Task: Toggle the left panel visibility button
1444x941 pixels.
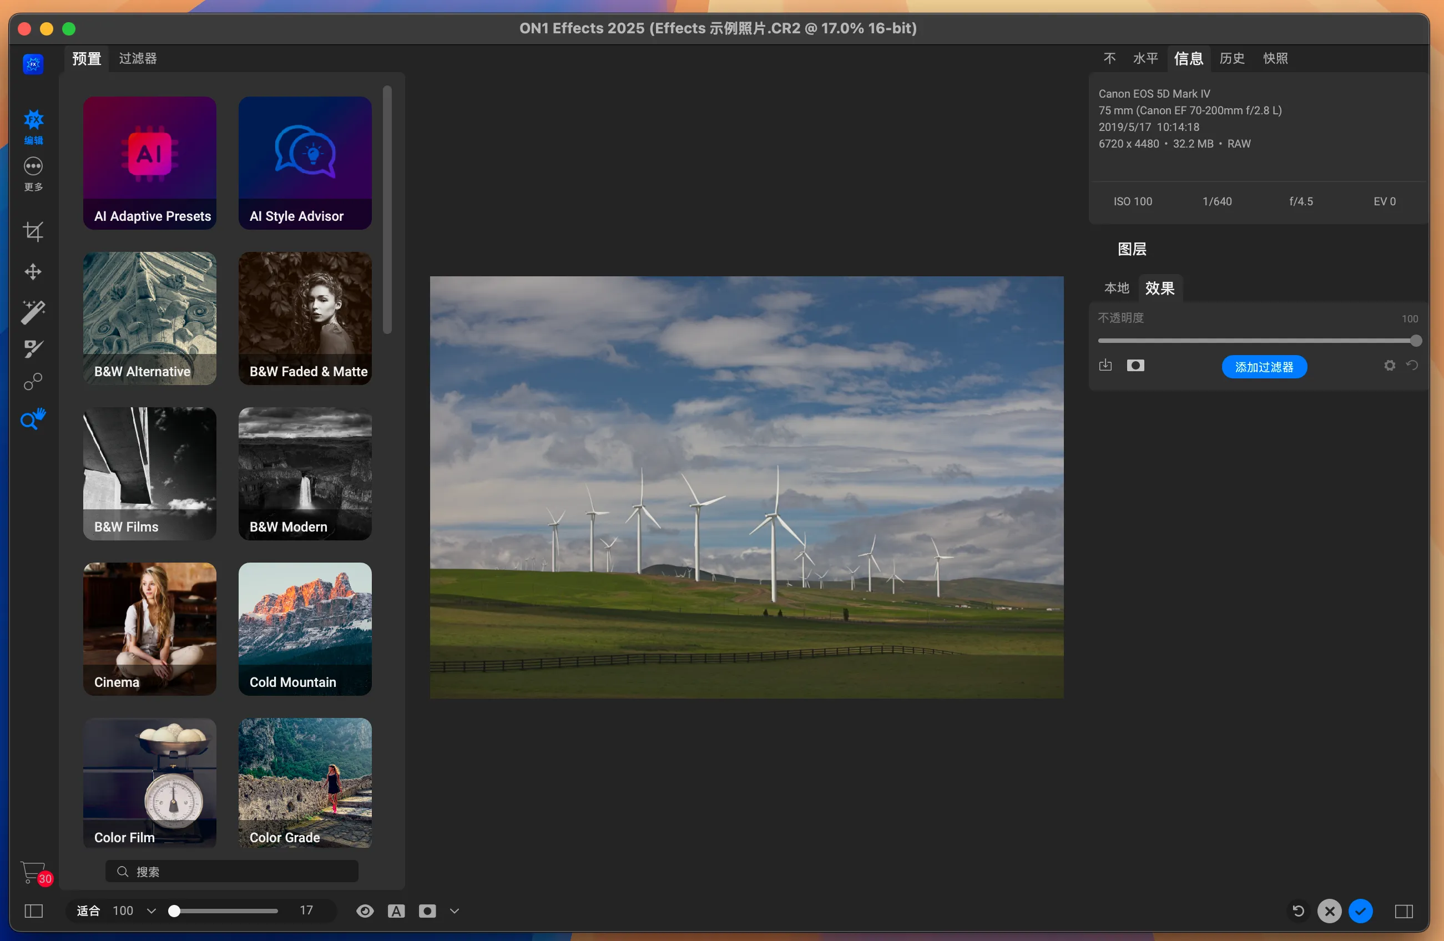Action: (33, 910)
